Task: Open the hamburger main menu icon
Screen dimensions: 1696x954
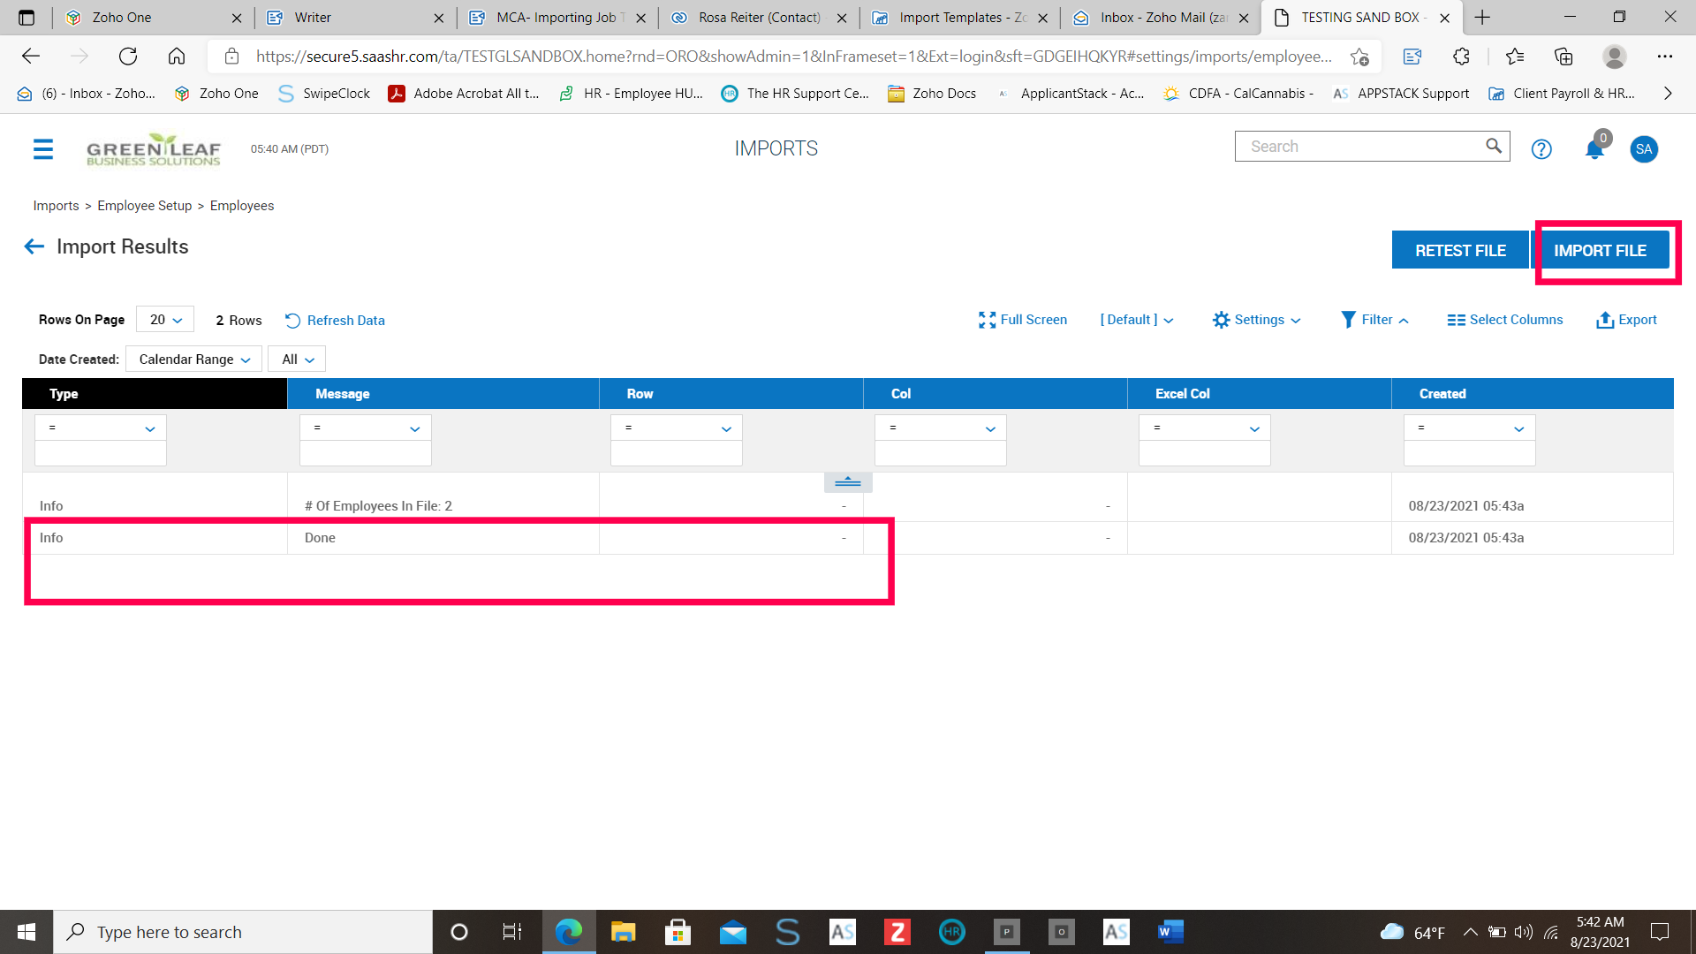Action: (x=43, y=149)
